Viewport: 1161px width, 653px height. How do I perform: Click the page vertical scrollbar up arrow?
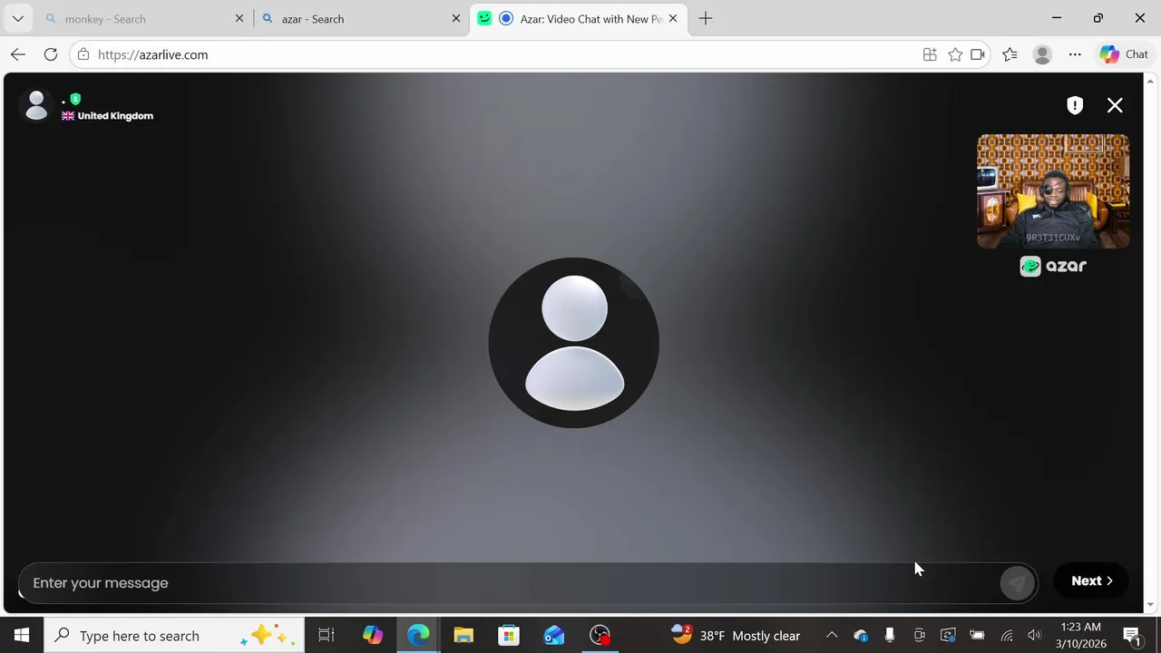click(1151, 82)
